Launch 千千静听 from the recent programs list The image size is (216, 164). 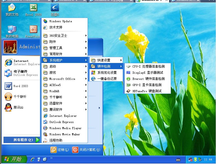tap(15, 96)
